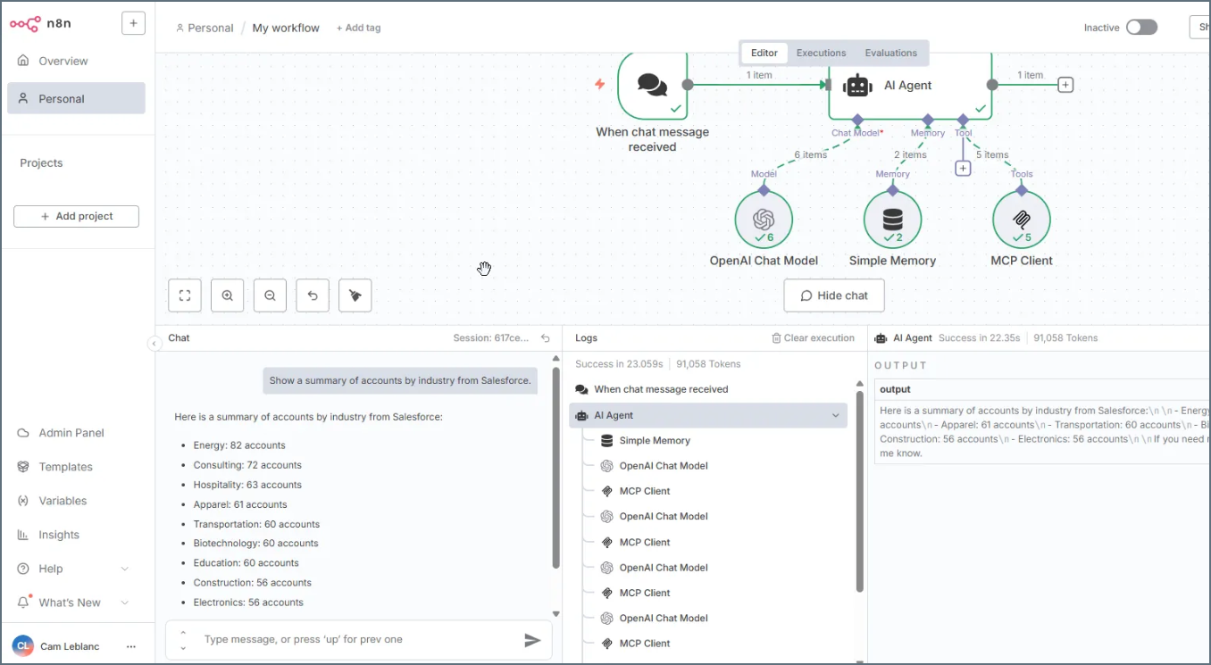Screen dimensions: 1211x665
Task: Click the session reset icon
Action: [546, 338]
